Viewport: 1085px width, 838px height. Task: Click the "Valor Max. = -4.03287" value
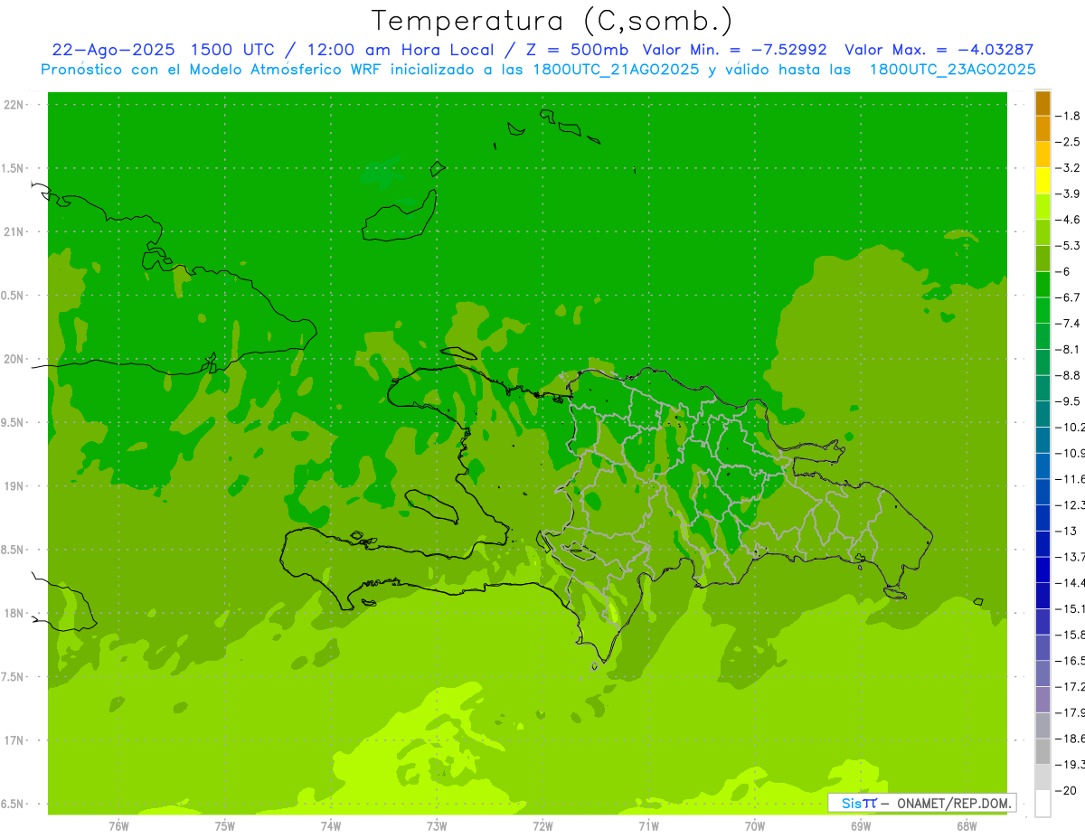pyautogui.click(x=939, y=50)
